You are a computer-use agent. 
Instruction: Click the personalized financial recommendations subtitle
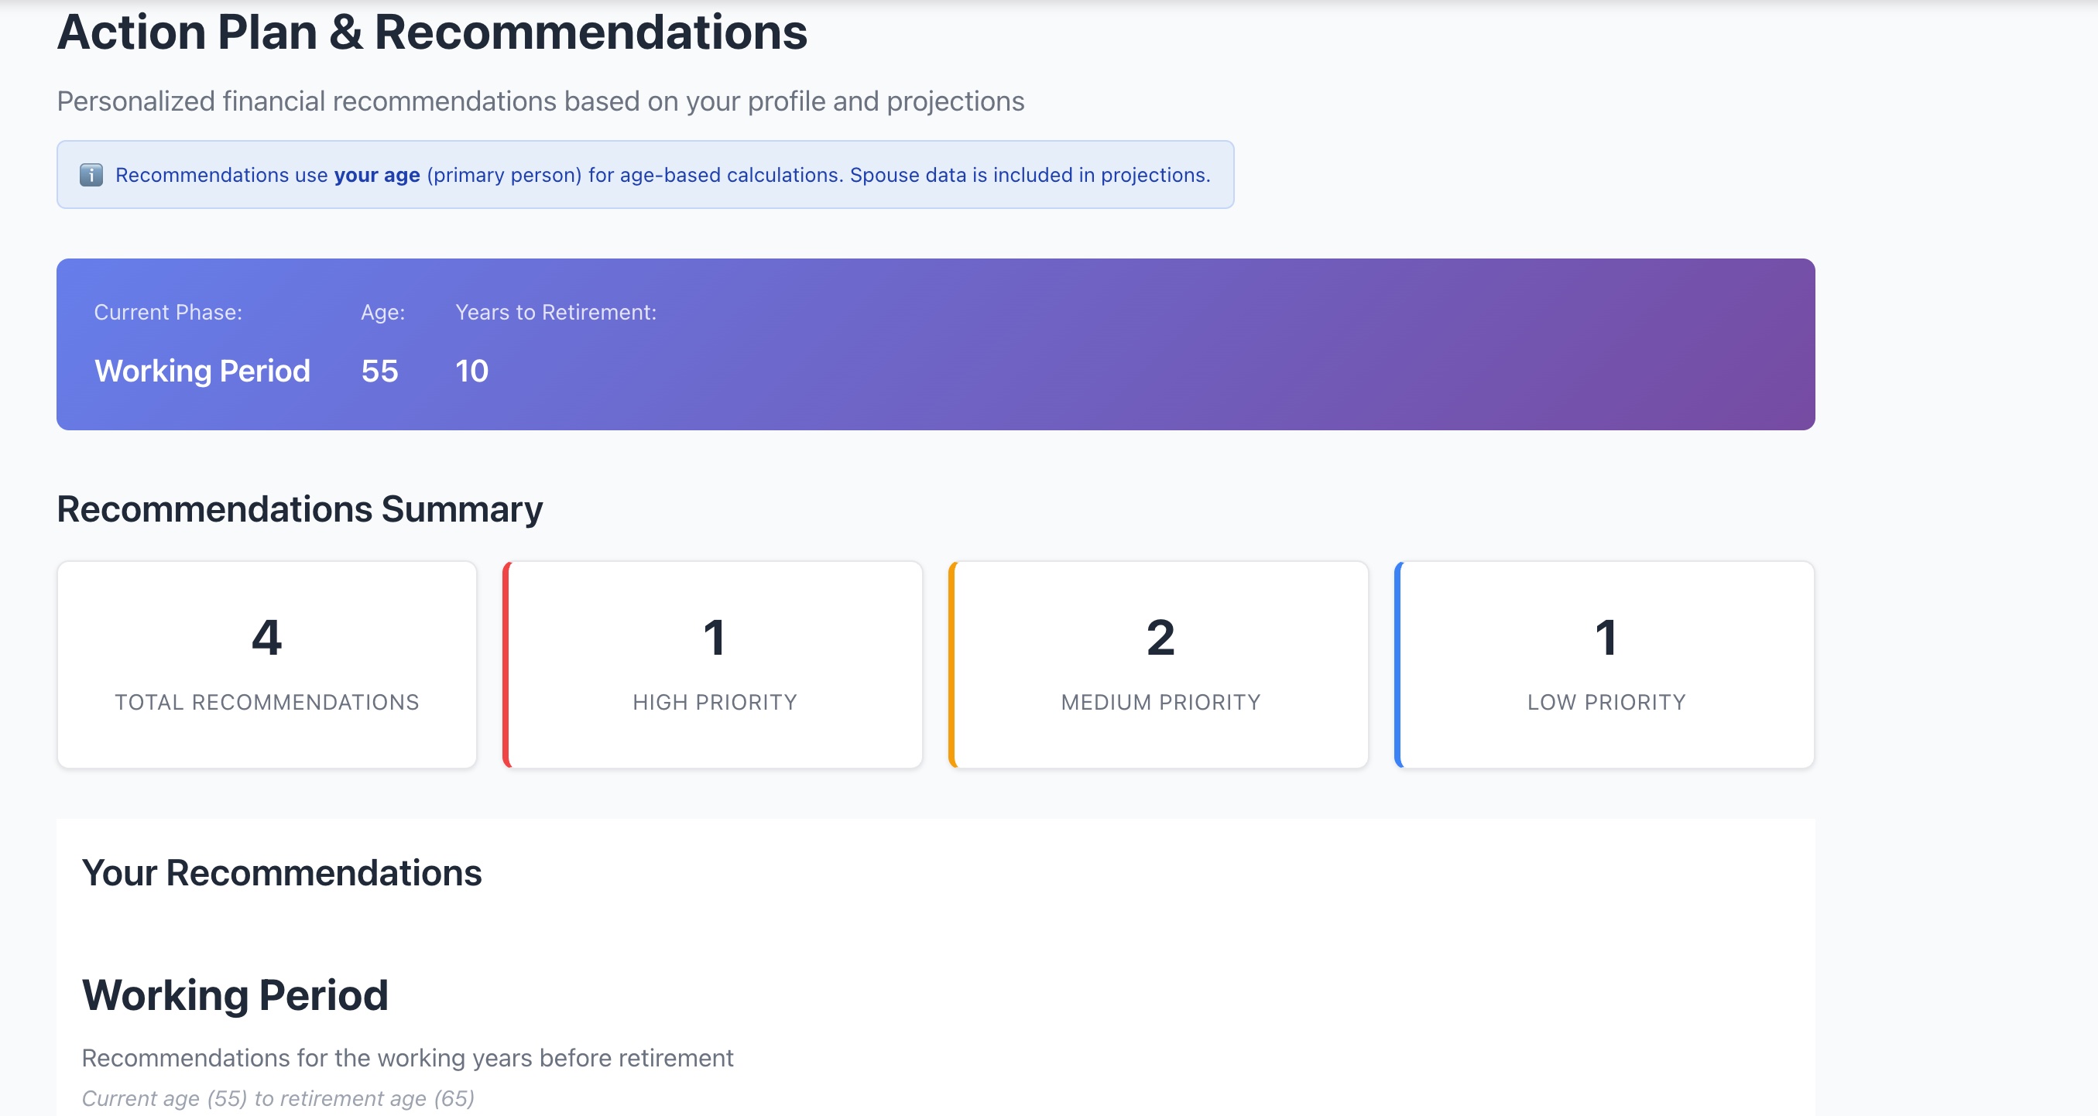[541, 101]
